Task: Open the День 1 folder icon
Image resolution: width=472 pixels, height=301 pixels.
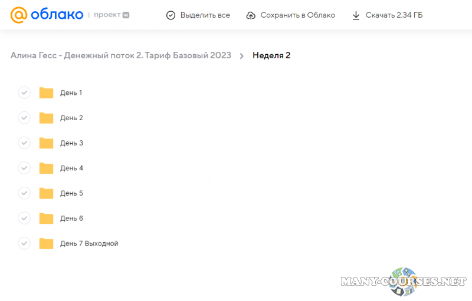Action: (46, 92)
